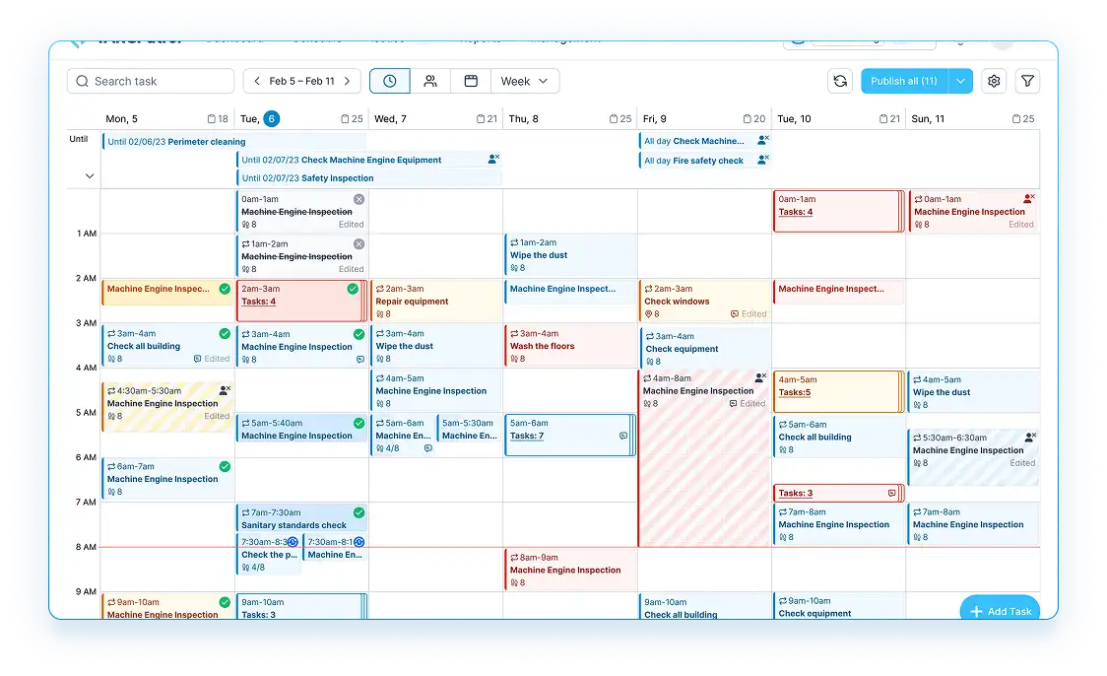The height and width of the screenshot is (676, 1107).
Task: Click the Add Task button
Action: tap(1000, 611)
